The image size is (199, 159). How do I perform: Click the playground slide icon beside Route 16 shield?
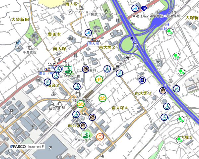pos(135,8)
